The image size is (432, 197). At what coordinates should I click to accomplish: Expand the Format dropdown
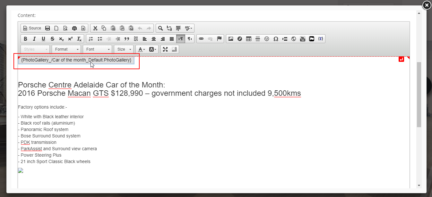[x=67, y=49]
